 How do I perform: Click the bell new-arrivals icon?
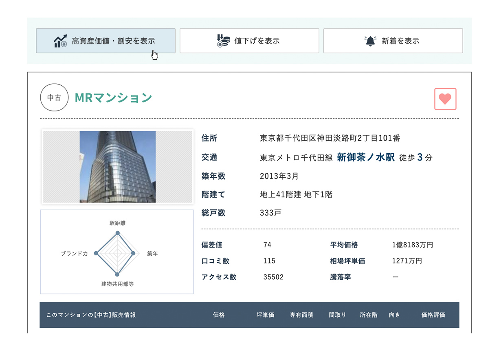tap(370, 41)
